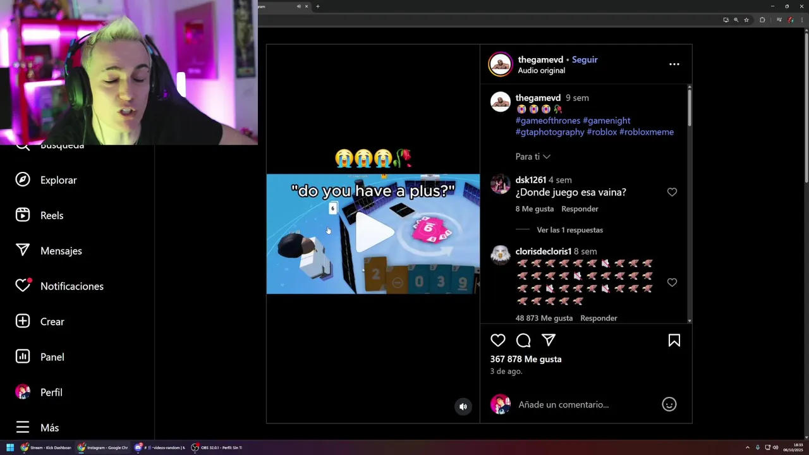Open the Más hamburger menu
Screen dimensions: 809x455
pyautogui.click(x=23, y=428)
